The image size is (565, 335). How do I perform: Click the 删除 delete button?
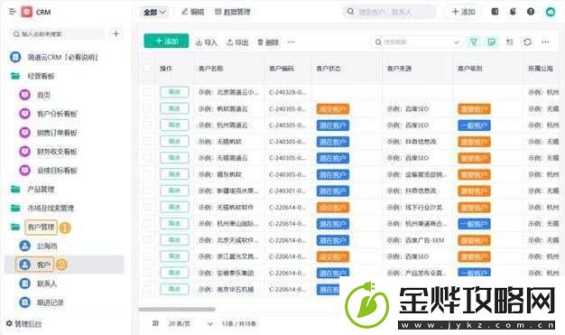(x=268, y=42)
